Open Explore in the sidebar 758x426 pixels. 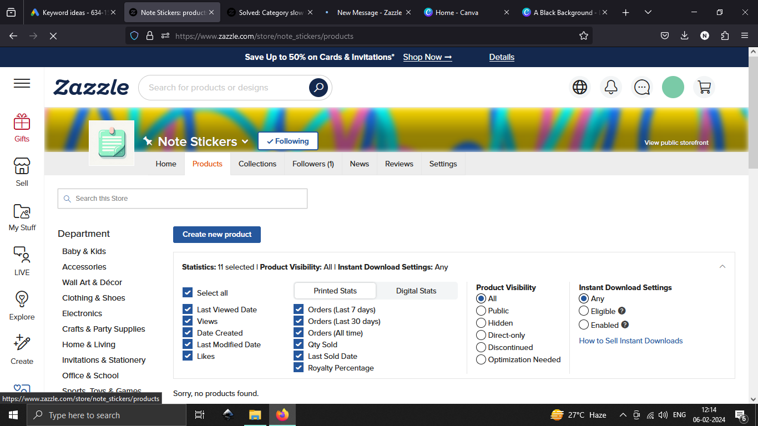click(22, 306)
